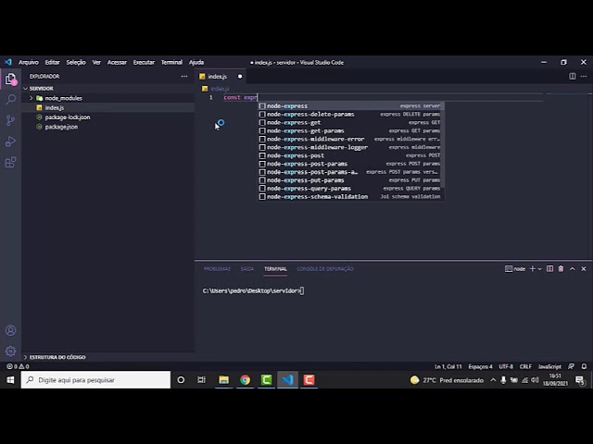Open the Windows action center icon

[x=580, y=380]
